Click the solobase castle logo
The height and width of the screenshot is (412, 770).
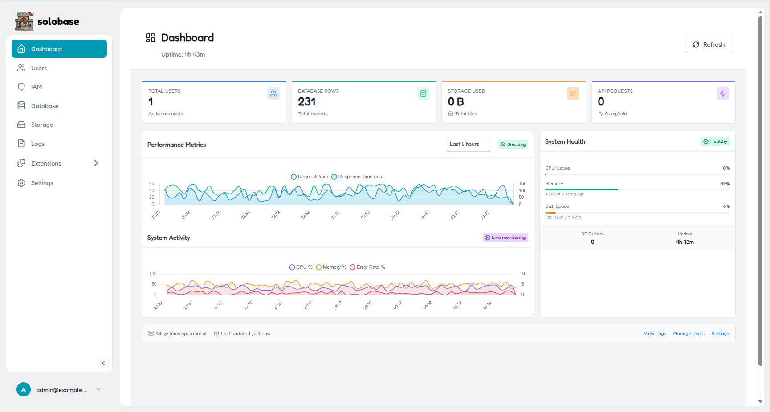tap(24, 21)
